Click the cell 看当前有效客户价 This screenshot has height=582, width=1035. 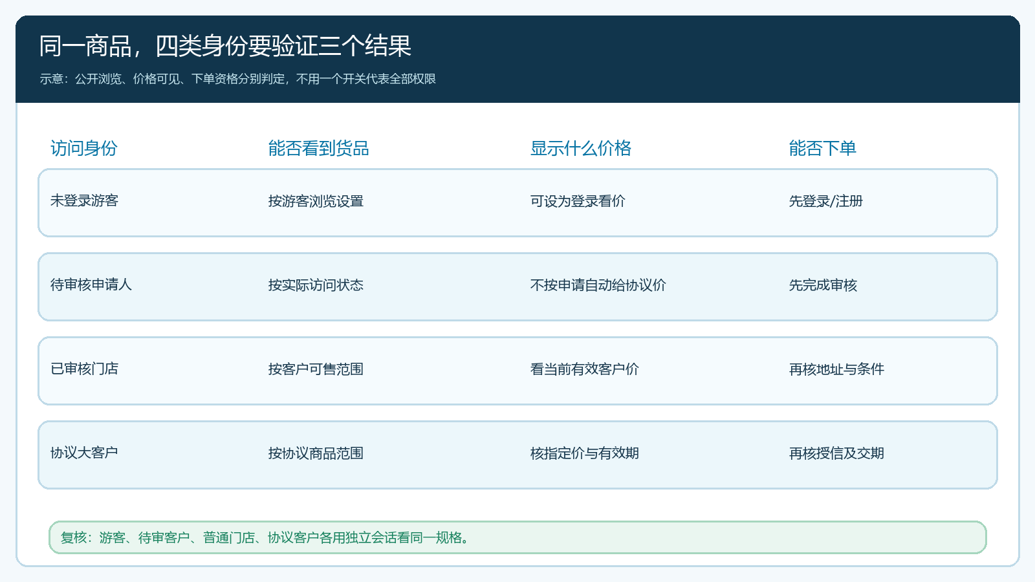[584, 369]
